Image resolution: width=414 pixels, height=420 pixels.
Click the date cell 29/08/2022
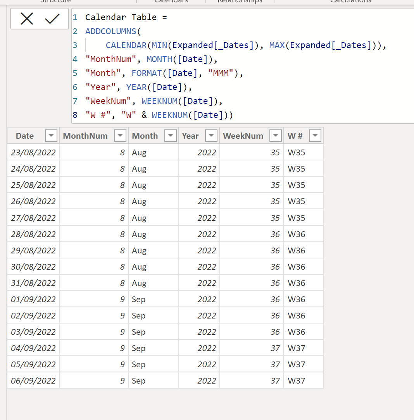point(33,250)
